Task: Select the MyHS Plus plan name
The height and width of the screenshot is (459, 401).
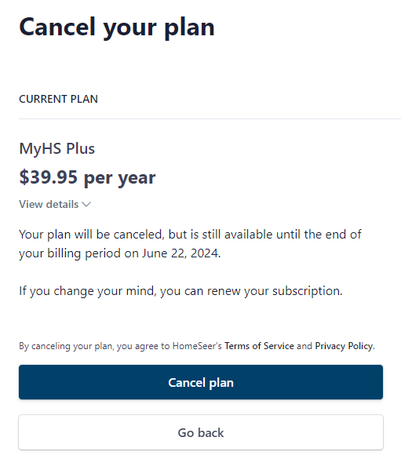Action: click(x=57, y=148)
